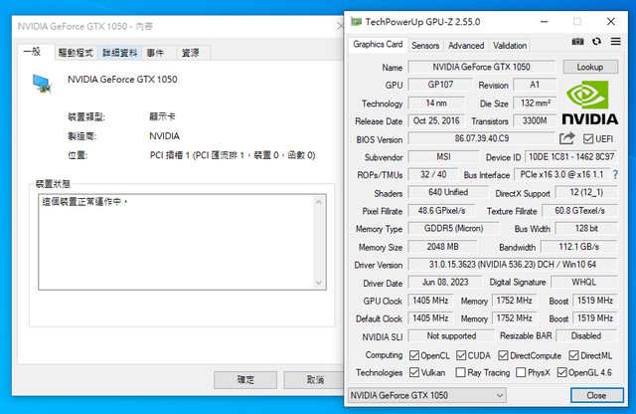Click the Close button in GPU-Z
The width and height of the screenshot is (636, 414).
[596, 395]
